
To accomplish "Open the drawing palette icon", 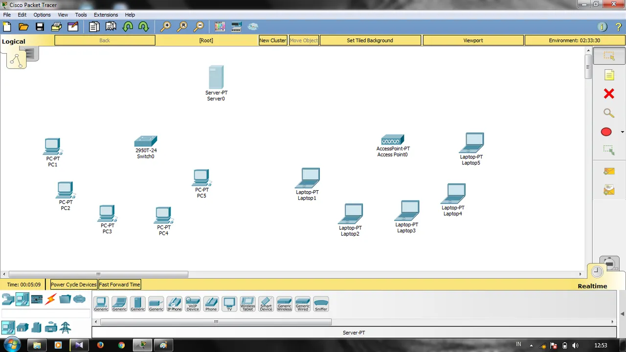I will coord(220,27).
